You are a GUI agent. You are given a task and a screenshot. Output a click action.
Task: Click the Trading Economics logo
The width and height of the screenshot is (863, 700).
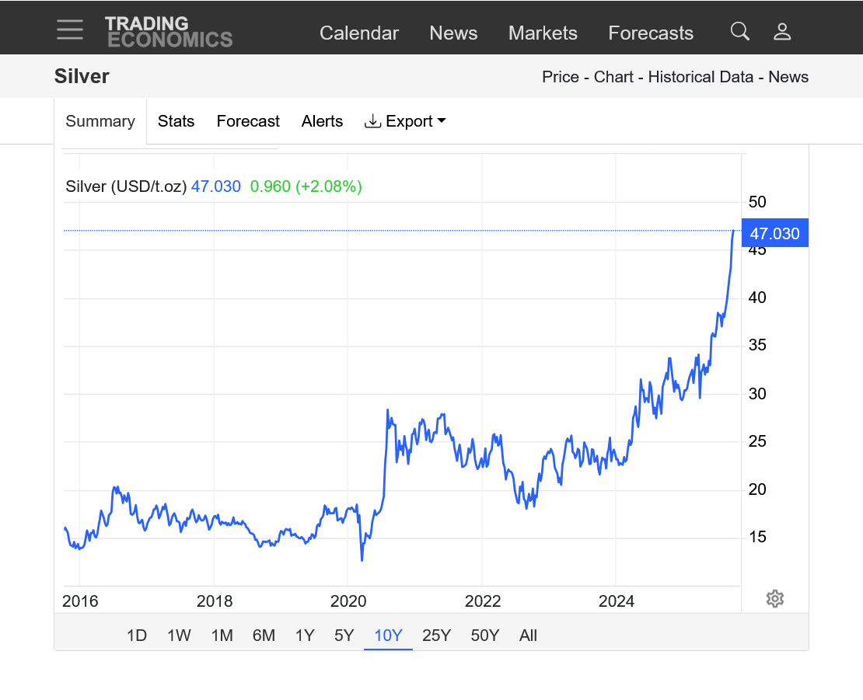point(169,32)
